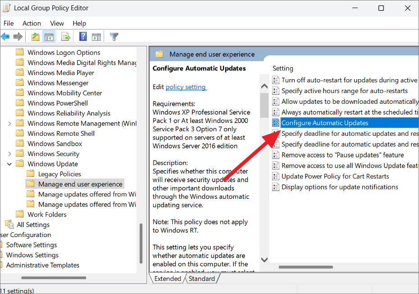Open the View menu

click(x=57, y=23)
